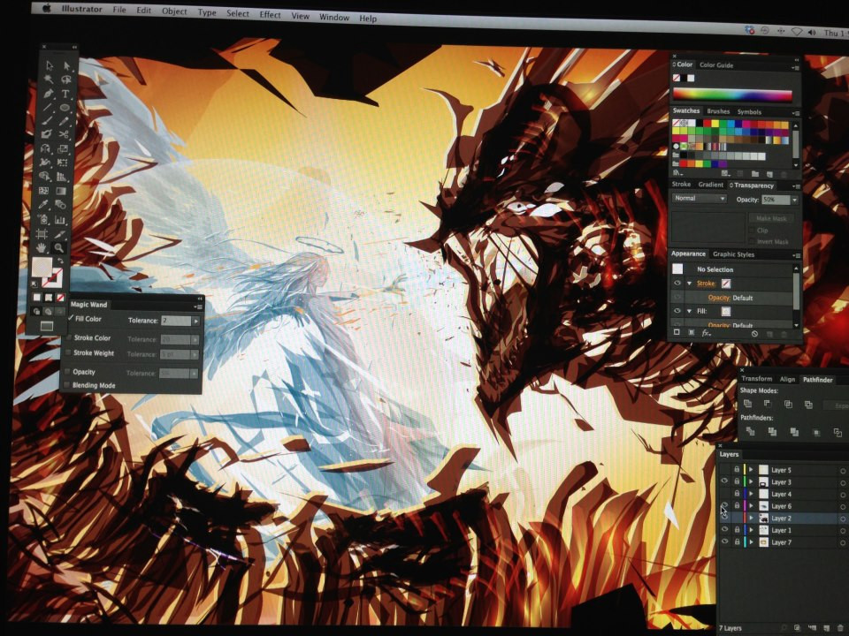This screenshot has width=849, height=636.
Task: Switch to the Color Guide tab
Action: coord(715,64)
